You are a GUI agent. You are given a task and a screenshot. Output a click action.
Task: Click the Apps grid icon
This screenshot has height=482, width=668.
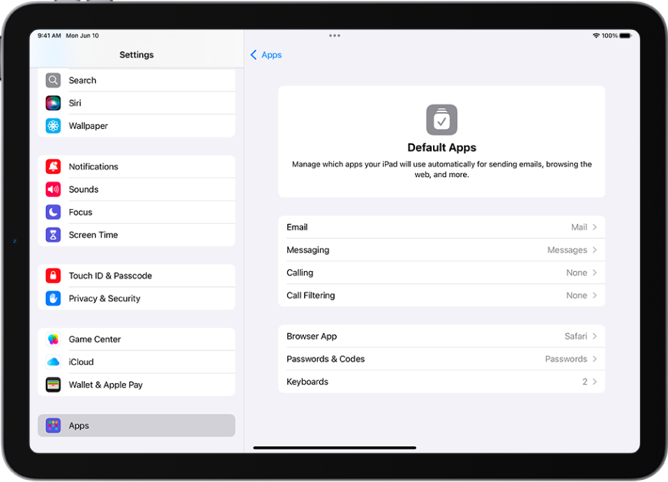[x=53, y=426]
